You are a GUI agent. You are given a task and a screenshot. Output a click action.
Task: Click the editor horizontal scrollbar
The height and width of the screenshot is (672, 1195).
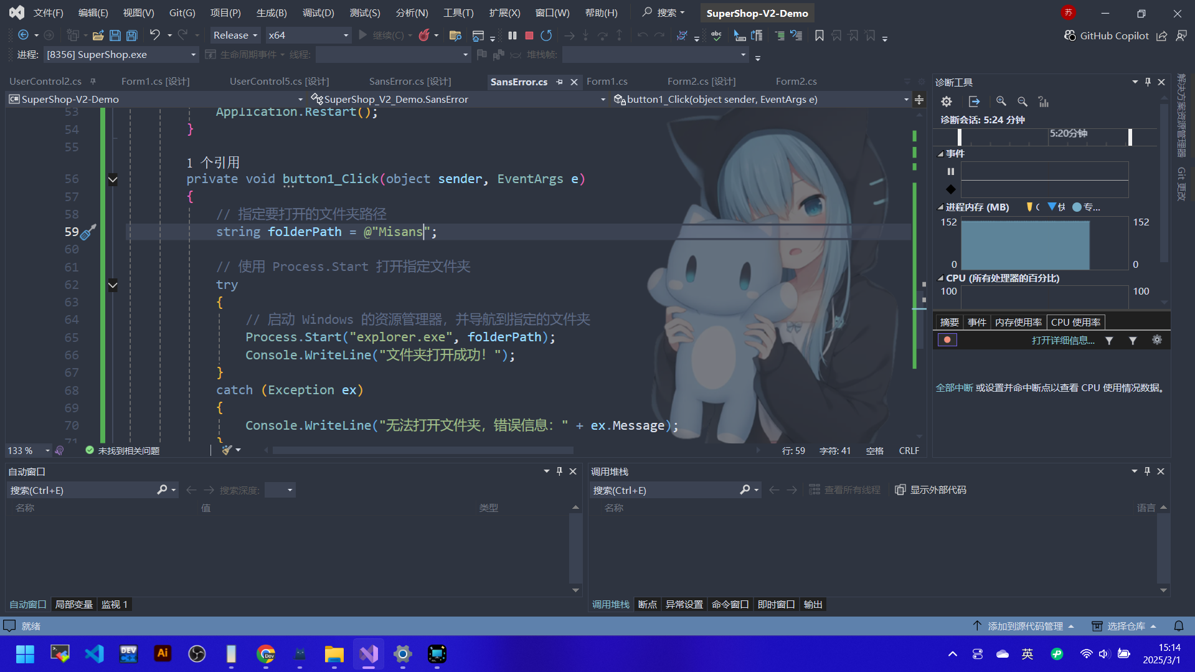coord(423,450)
